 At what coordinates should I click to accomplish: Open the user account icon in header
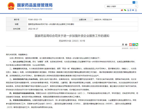pos(136,10)
